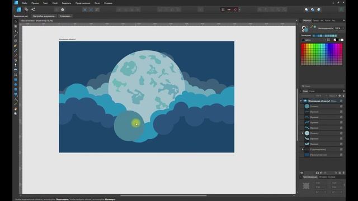358x201 pixels.
Task: Switch to the Кисти panel tab
Action: 328,21
